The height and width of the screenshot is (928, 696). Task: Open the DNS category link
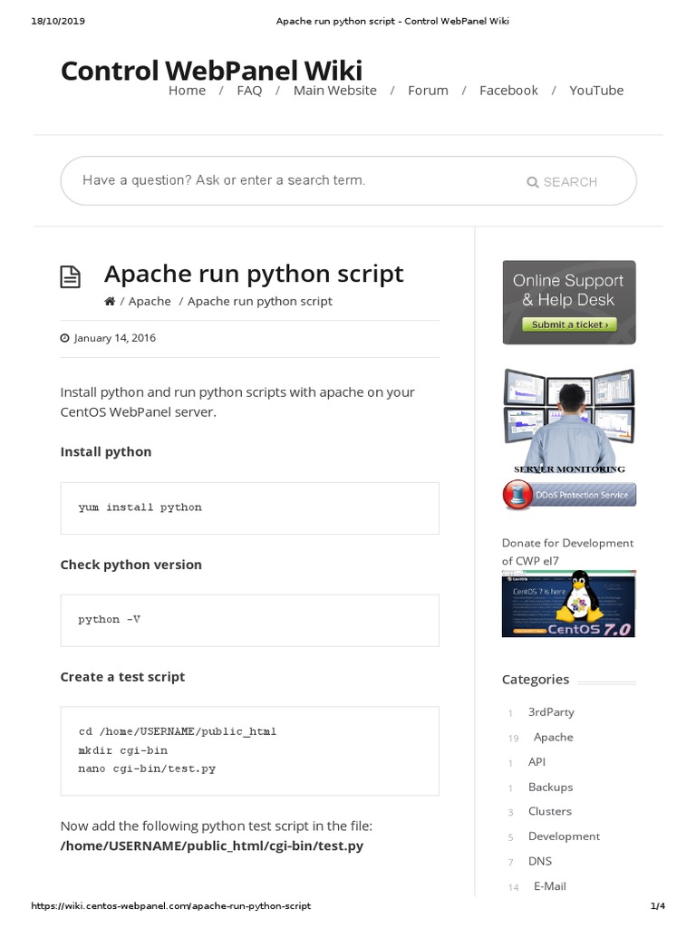click(539, 861)
